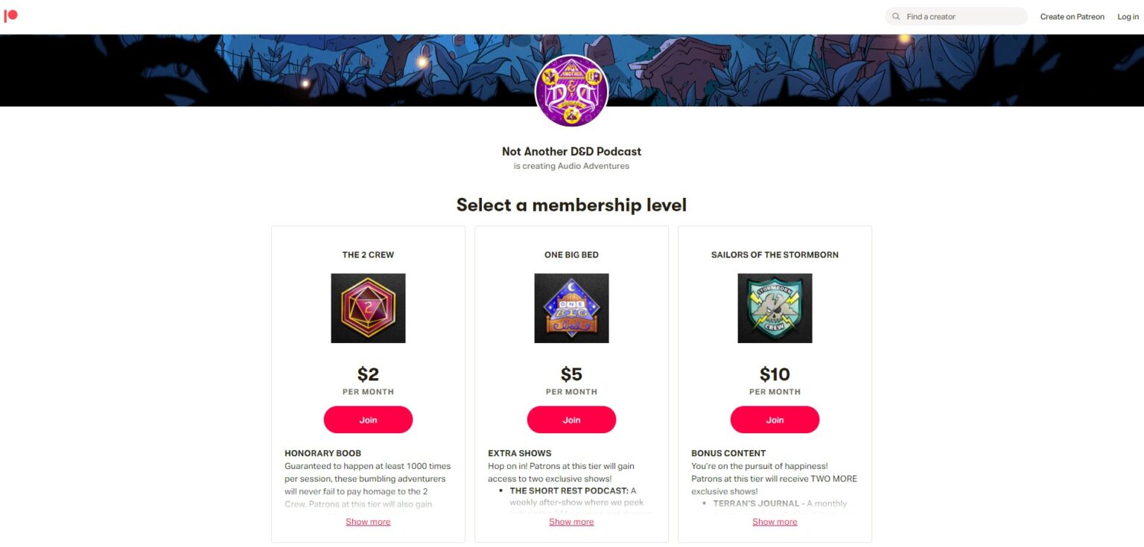Focus the Find a creator search field
The height and width of the screenshot is (547, 1144).
pos(961,16)
